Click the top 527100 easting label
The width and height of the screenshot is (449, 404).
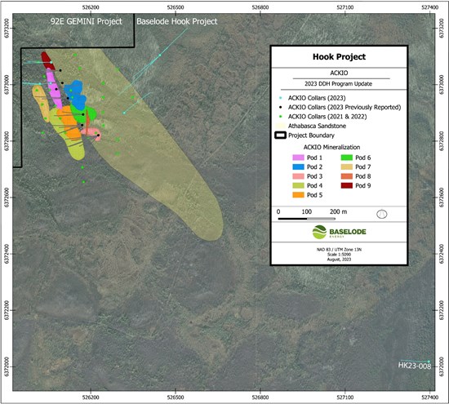345,7
